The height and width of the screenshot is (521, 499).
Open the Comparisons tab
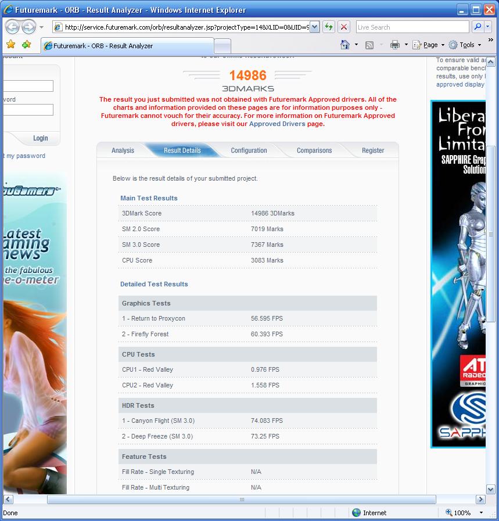[x=314, y=150]
